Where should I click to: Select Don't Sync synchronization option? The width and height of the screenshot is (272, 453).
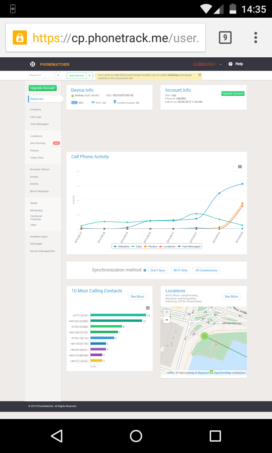tap(158, 270)
